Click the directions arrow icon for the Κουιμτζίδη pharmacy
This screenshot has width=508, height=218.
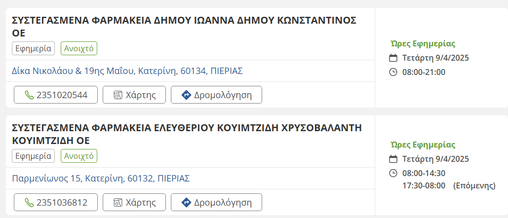(x=186, y=202)
